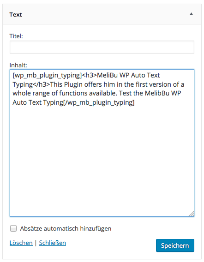Screen dimensions: 204x262
Task: Click the opening <h3> tag in content
Action: point(90,75)
